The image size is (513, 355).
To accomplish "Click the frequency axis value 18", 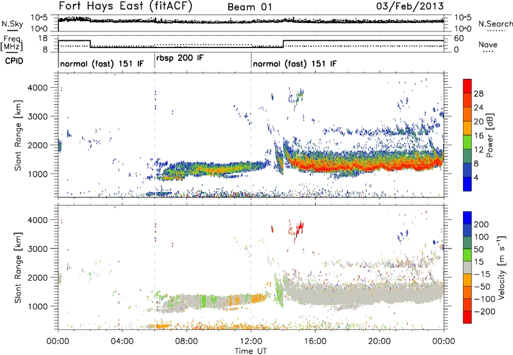I will [43, 38].
